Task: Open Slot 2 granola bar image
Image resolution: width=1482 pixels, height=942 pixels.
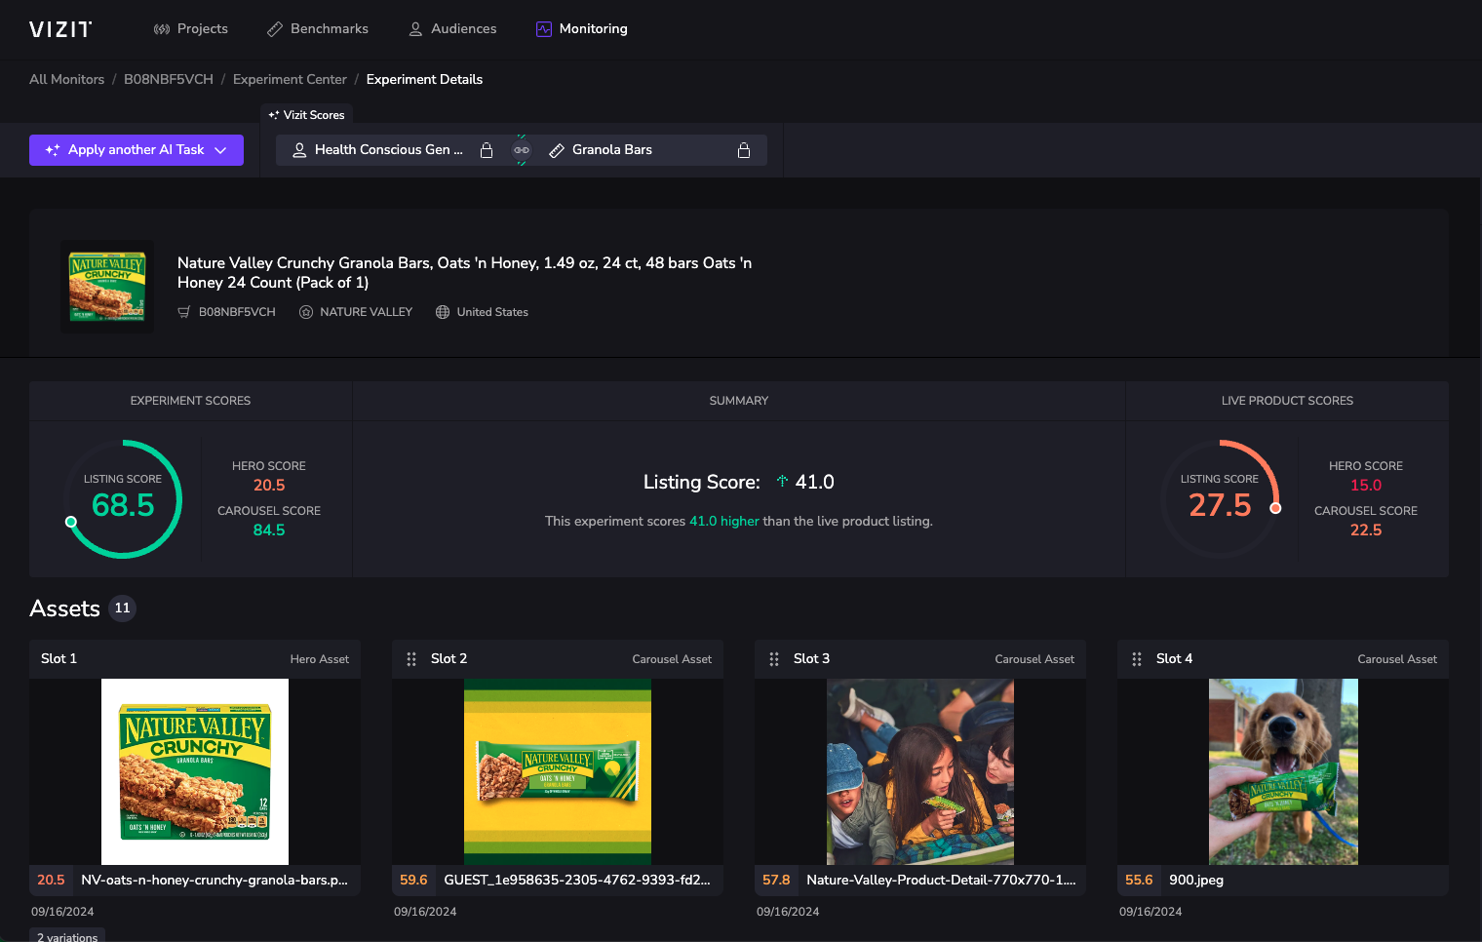Action: pyautogui.click(x=558, y=771)
